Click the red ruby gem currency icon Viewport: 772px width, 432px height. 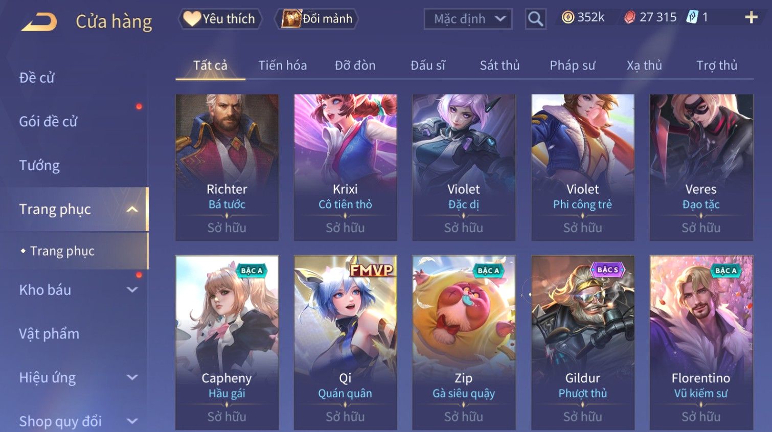630,17
